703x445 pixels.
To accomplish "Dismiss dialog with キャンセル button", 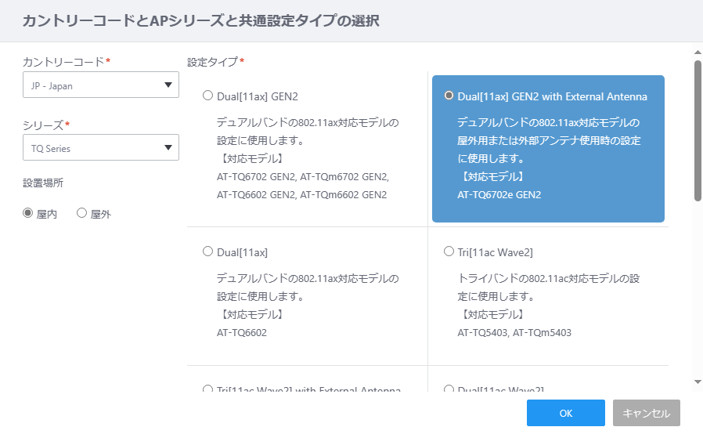I will (647, 413).
